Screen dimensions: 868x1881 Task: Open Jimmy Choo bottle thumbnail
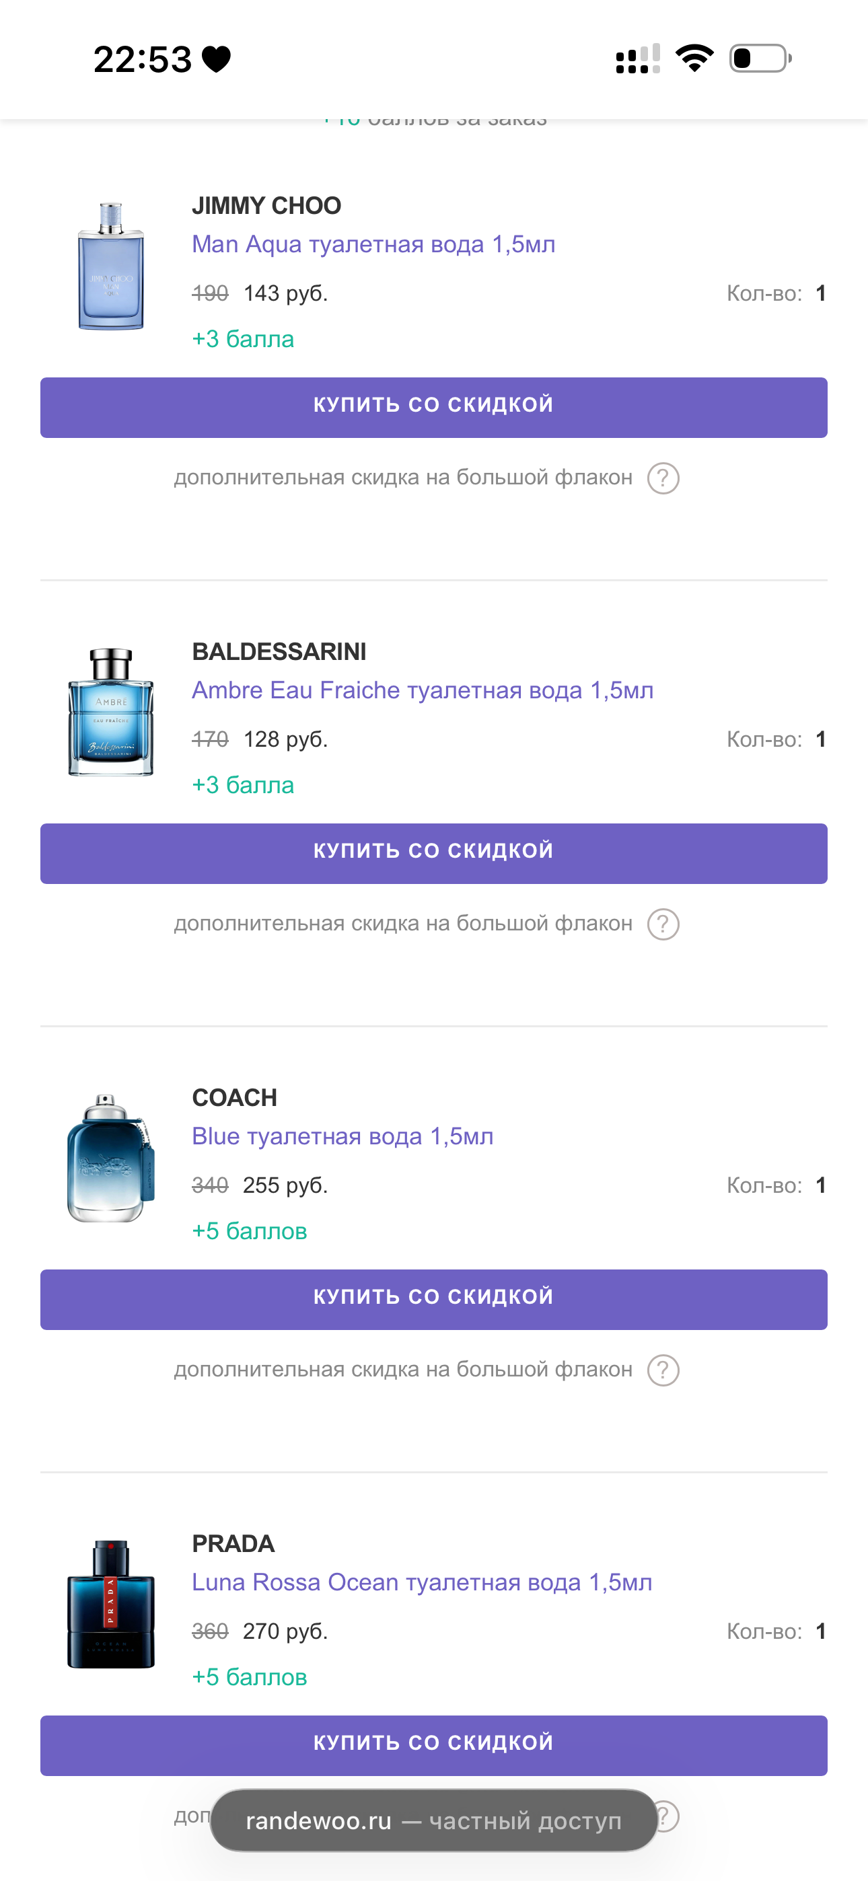click(x=111, y=266)
